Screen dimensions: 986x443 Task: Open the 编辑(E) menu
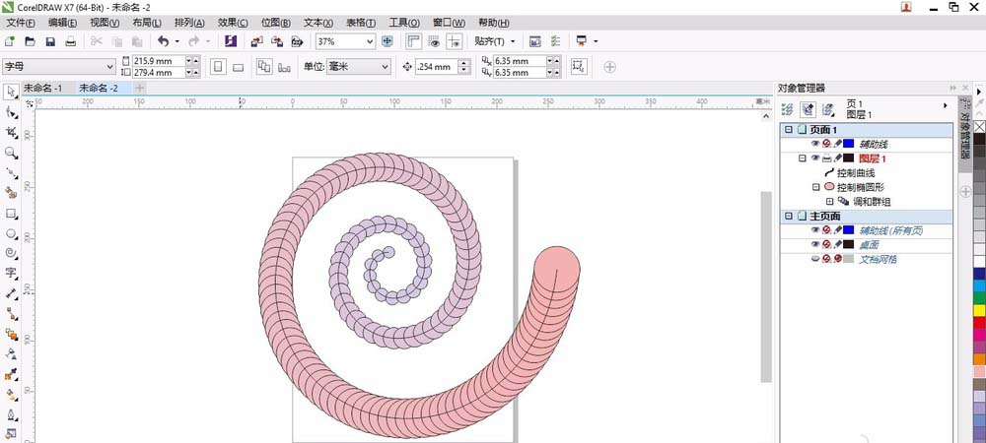tap(63, 23)
